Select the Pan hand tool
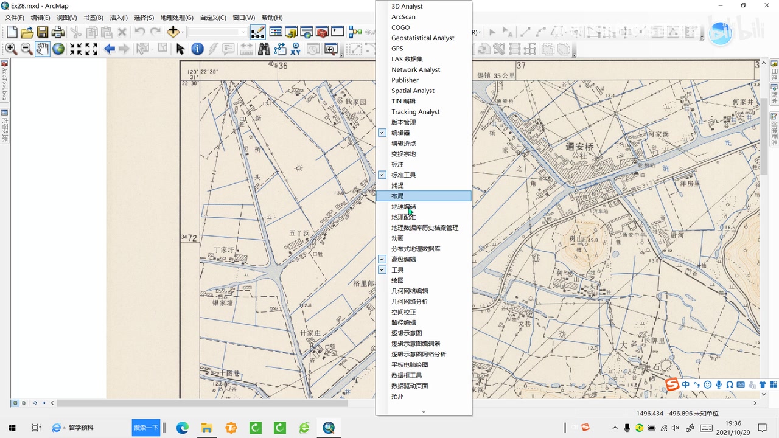The height and width of the screenshot is (438, 779). 42,49
